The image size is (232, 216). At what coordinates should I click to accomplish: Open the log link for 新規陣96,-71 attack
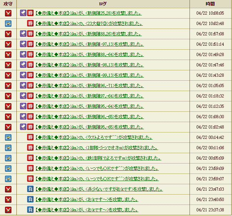pyautogui.click(x=90, y=86)
